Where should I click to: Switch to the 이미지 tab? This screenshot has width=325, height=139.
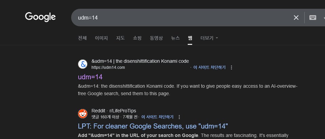pos(101,38)
